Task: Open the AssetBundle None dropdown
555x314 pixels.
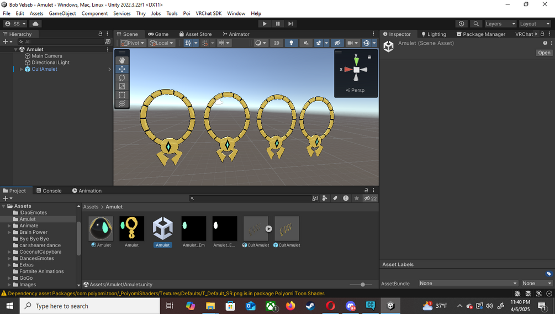Action: [x=468, y=283]
